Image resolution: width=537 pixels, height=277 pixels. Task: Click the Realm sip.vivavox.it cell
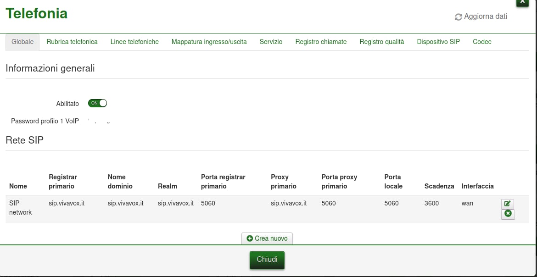coord(176,203)
